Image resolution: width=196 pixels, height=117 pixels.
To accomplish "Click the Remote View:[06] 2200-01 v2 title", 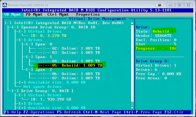I will 28,5.
